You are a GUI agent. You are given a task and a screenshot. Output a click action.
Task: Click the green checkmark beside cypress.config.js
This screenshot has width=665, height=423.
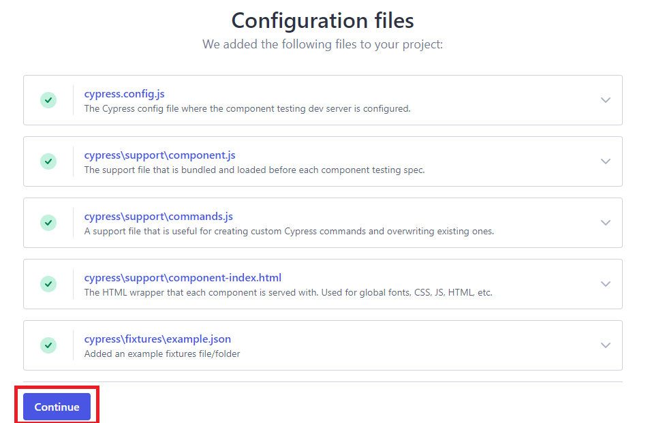point(48,99)
